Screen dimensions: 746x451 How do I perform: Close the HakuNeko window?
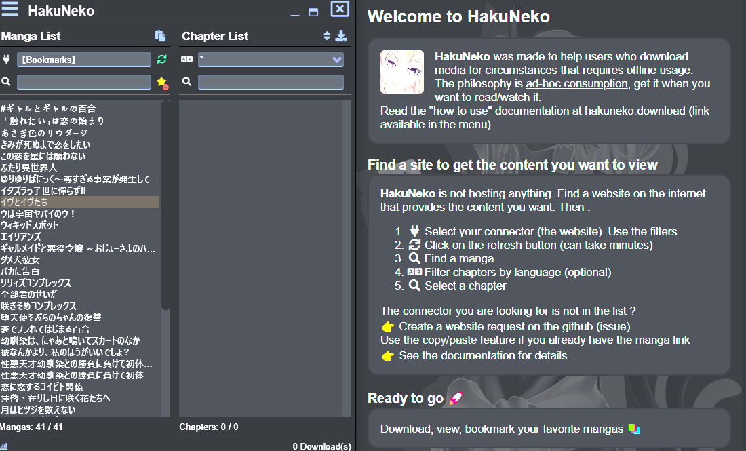pos(340,9)
